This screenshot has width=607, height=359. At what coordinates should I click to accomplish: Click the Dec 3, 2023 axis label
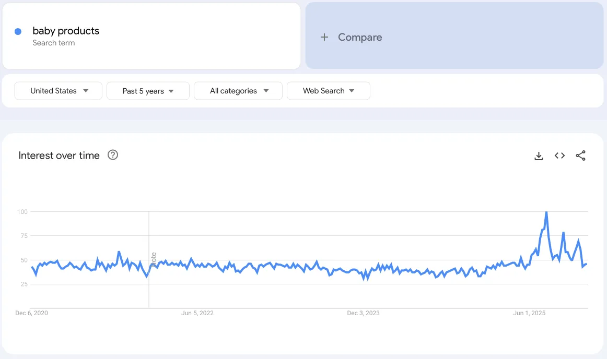(363, 313)
